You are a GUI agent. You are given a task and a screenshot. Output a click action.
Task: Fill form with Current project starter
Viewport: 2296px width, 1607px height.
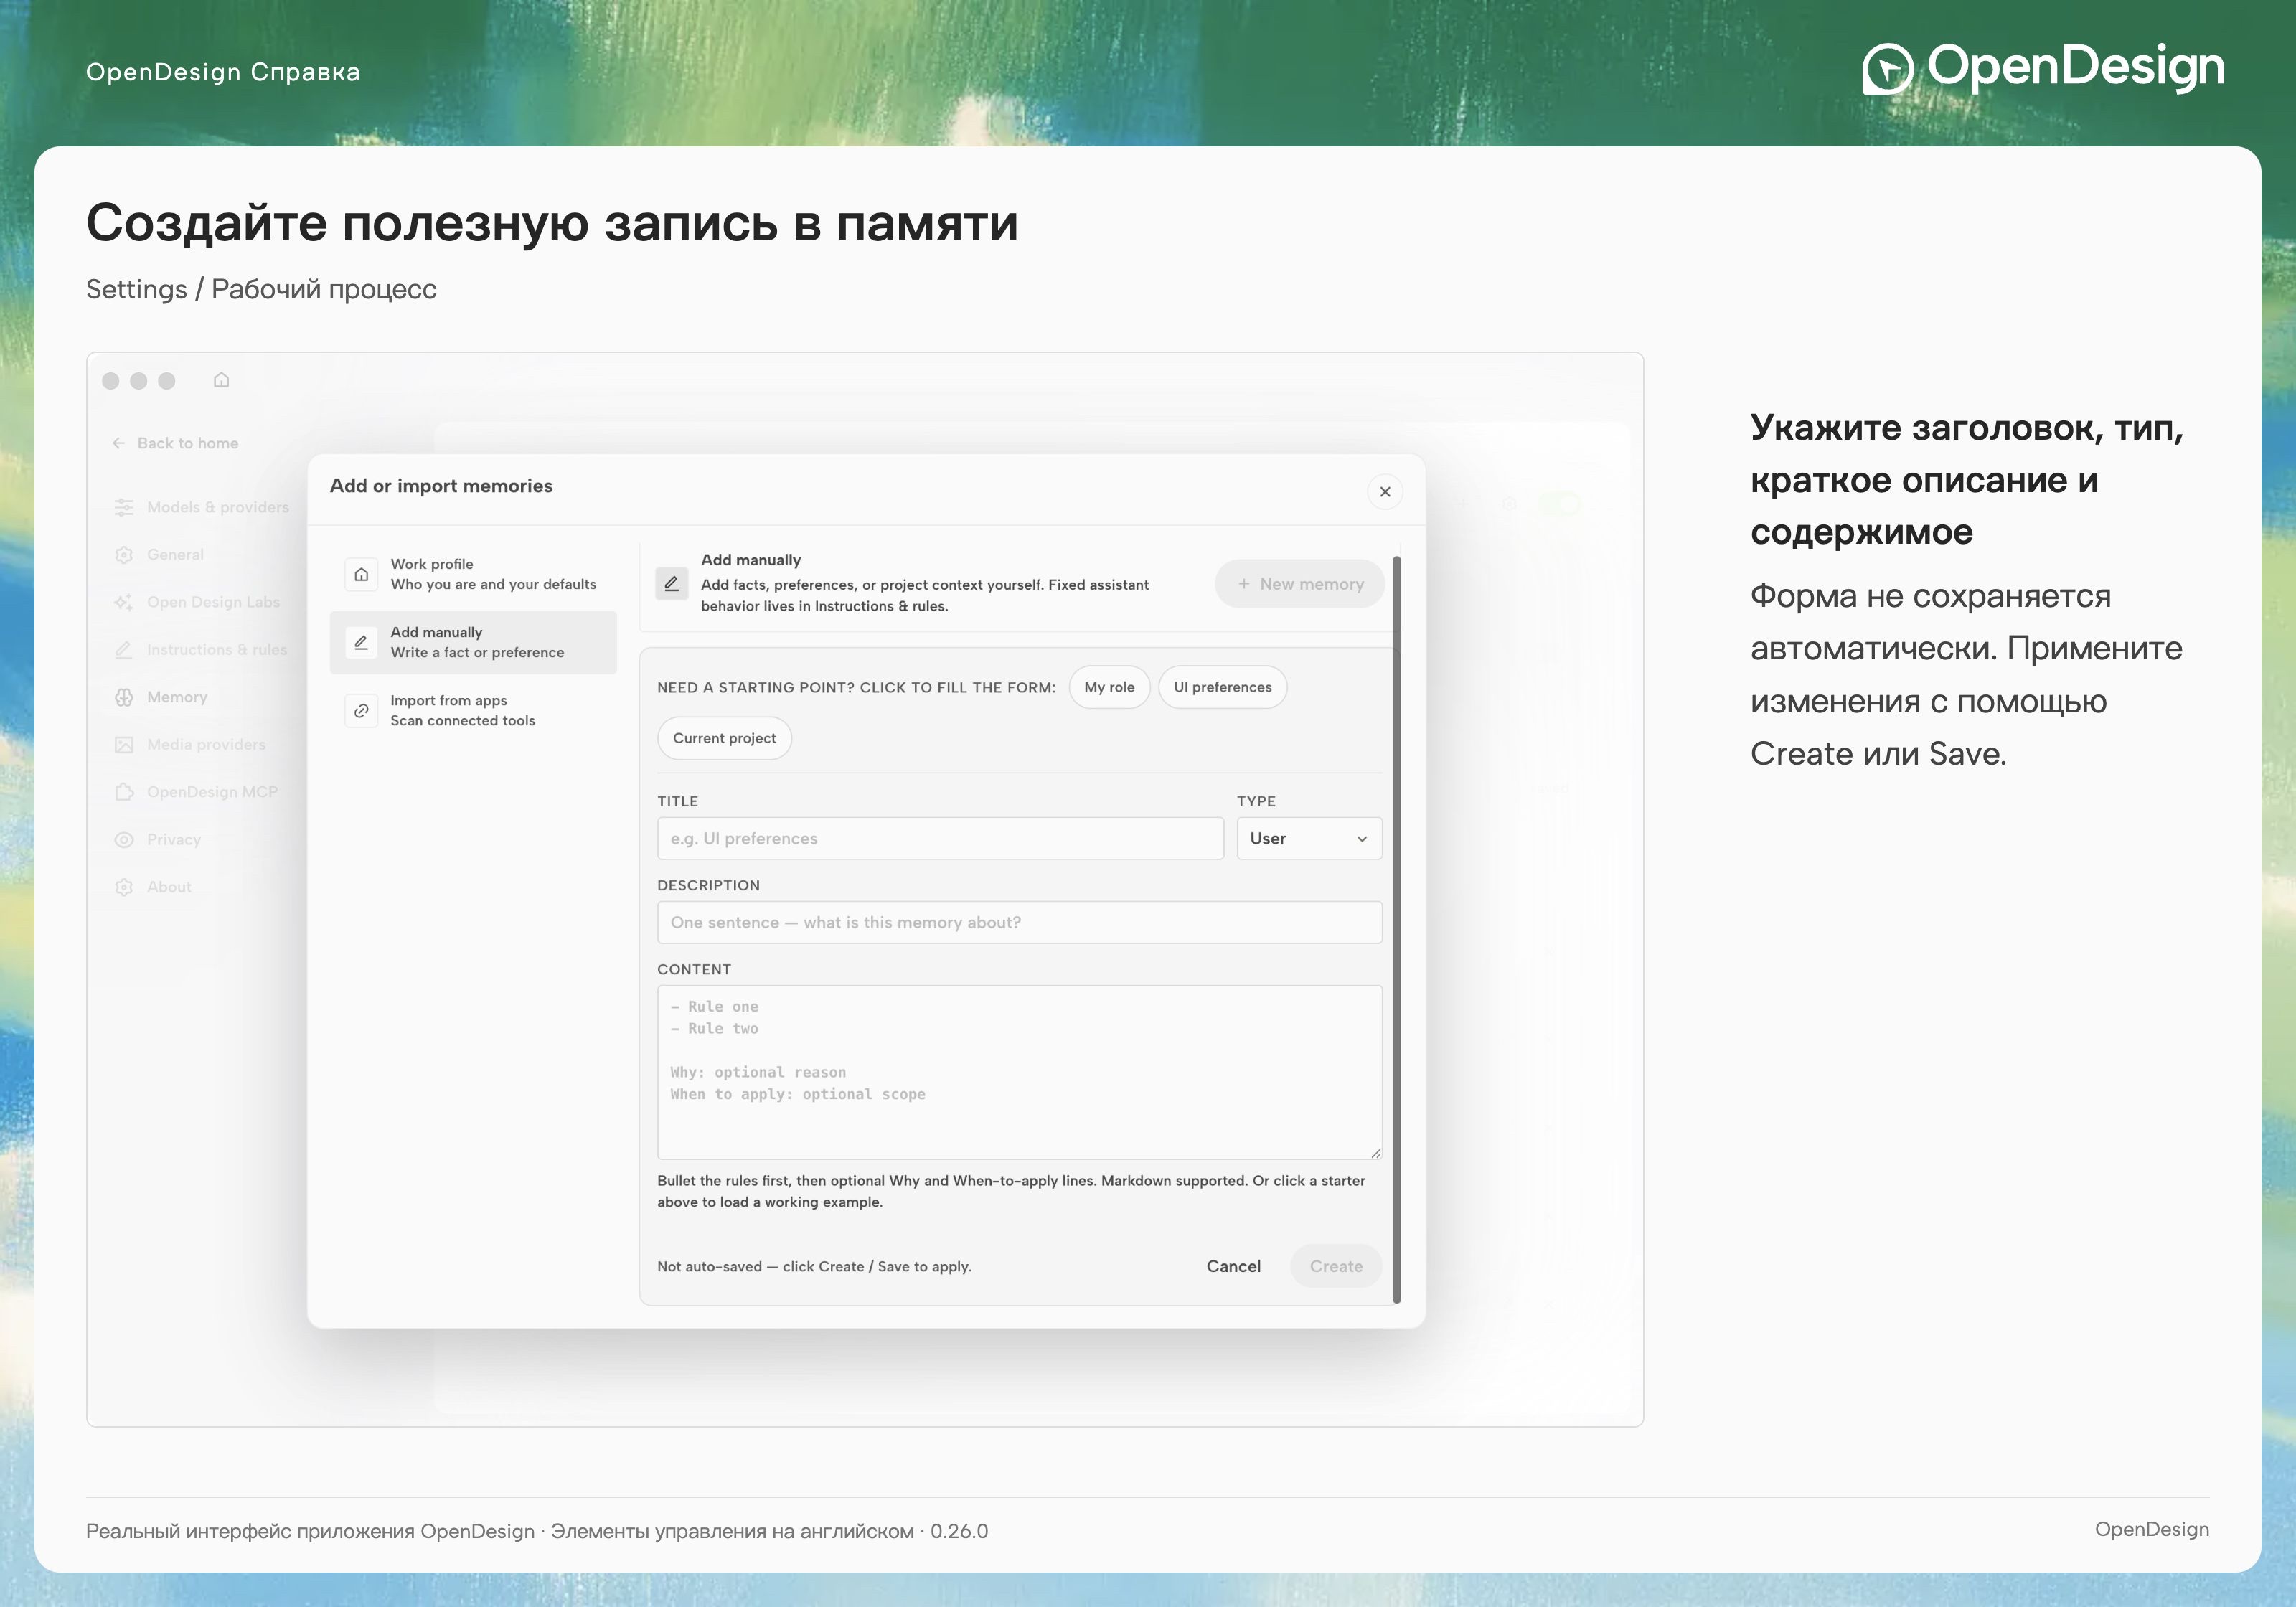pyautogui.click(x=724, y=738)
